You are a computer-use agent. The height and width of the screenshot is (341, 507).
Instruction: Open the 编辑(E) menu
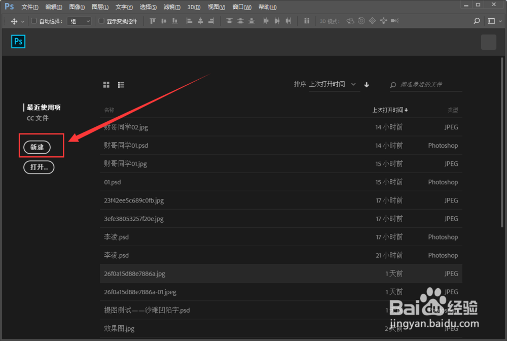click(x=54, y=7)
